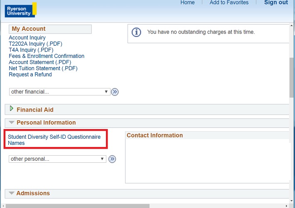Go to Home in top navigation
295x208 pixels.
point(187,3)
